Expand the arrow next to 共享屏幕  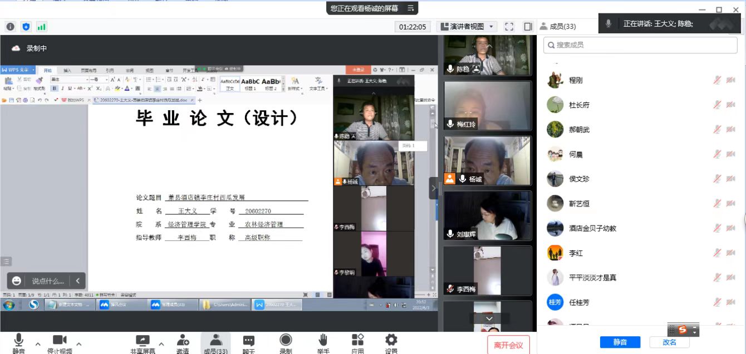161,344
